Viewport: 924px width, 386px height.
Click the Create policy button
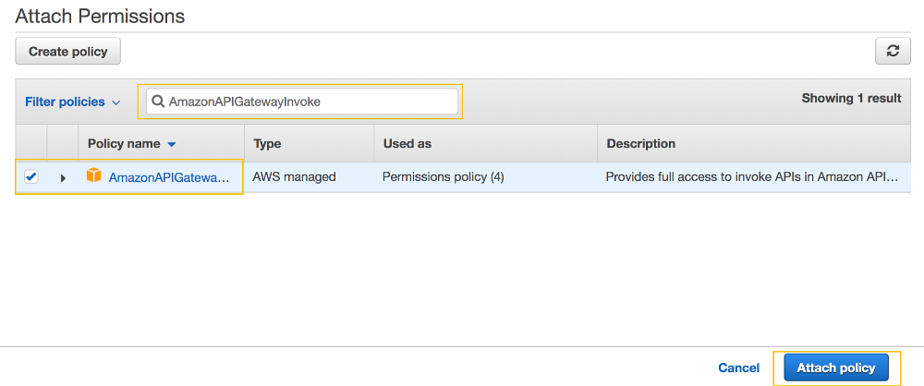point(67,52)
